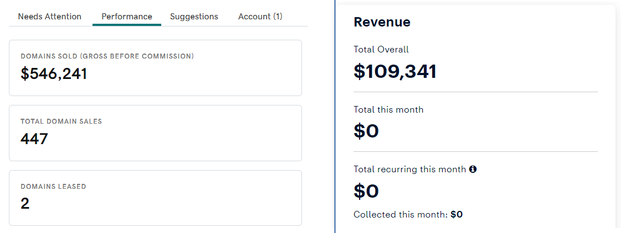Click the $109,341 total overall amount
The image size is (625, 233).
coord(395,71)
